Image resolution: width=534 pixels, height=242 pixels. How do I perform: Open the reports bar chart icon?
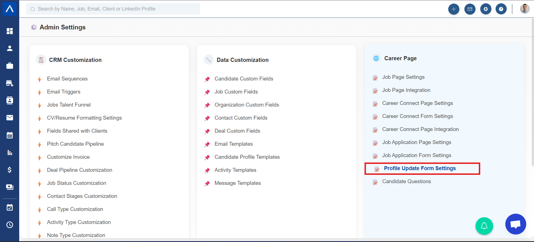[10, 153]
